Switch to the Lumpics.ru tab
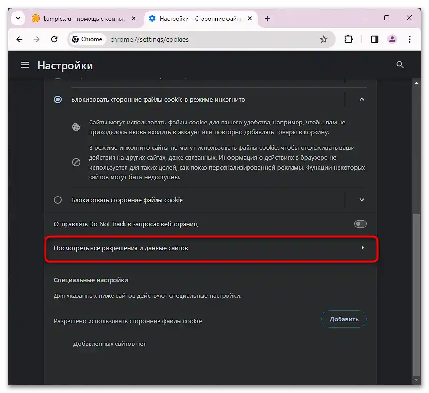 78,18
